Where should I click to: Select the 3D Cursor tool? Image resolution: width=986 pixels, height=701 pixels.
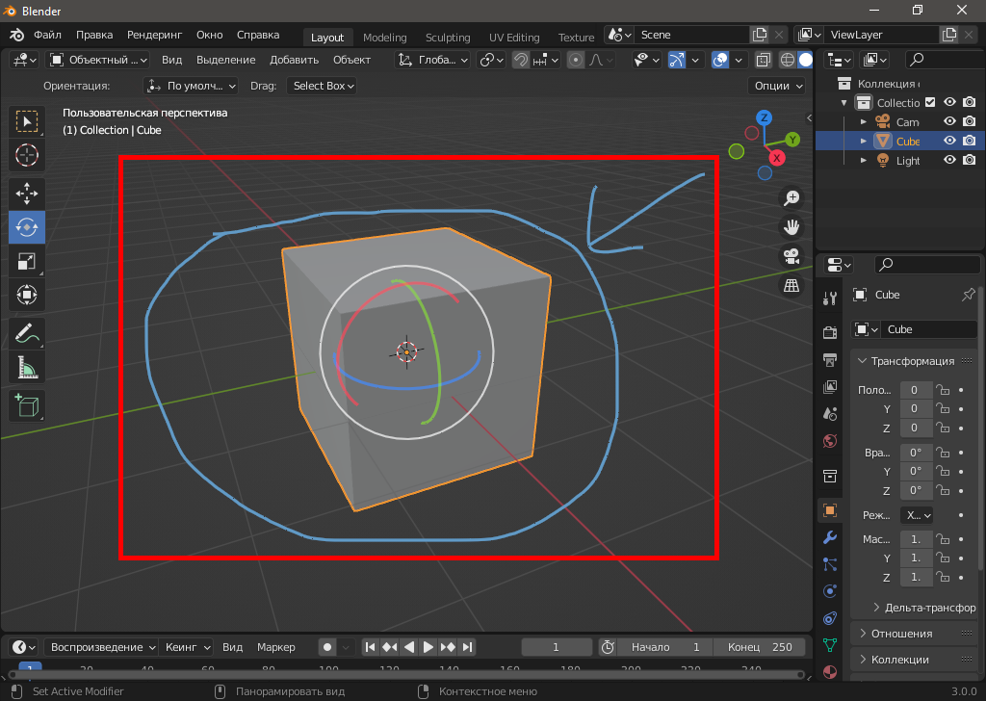click(x=27, y=155)
